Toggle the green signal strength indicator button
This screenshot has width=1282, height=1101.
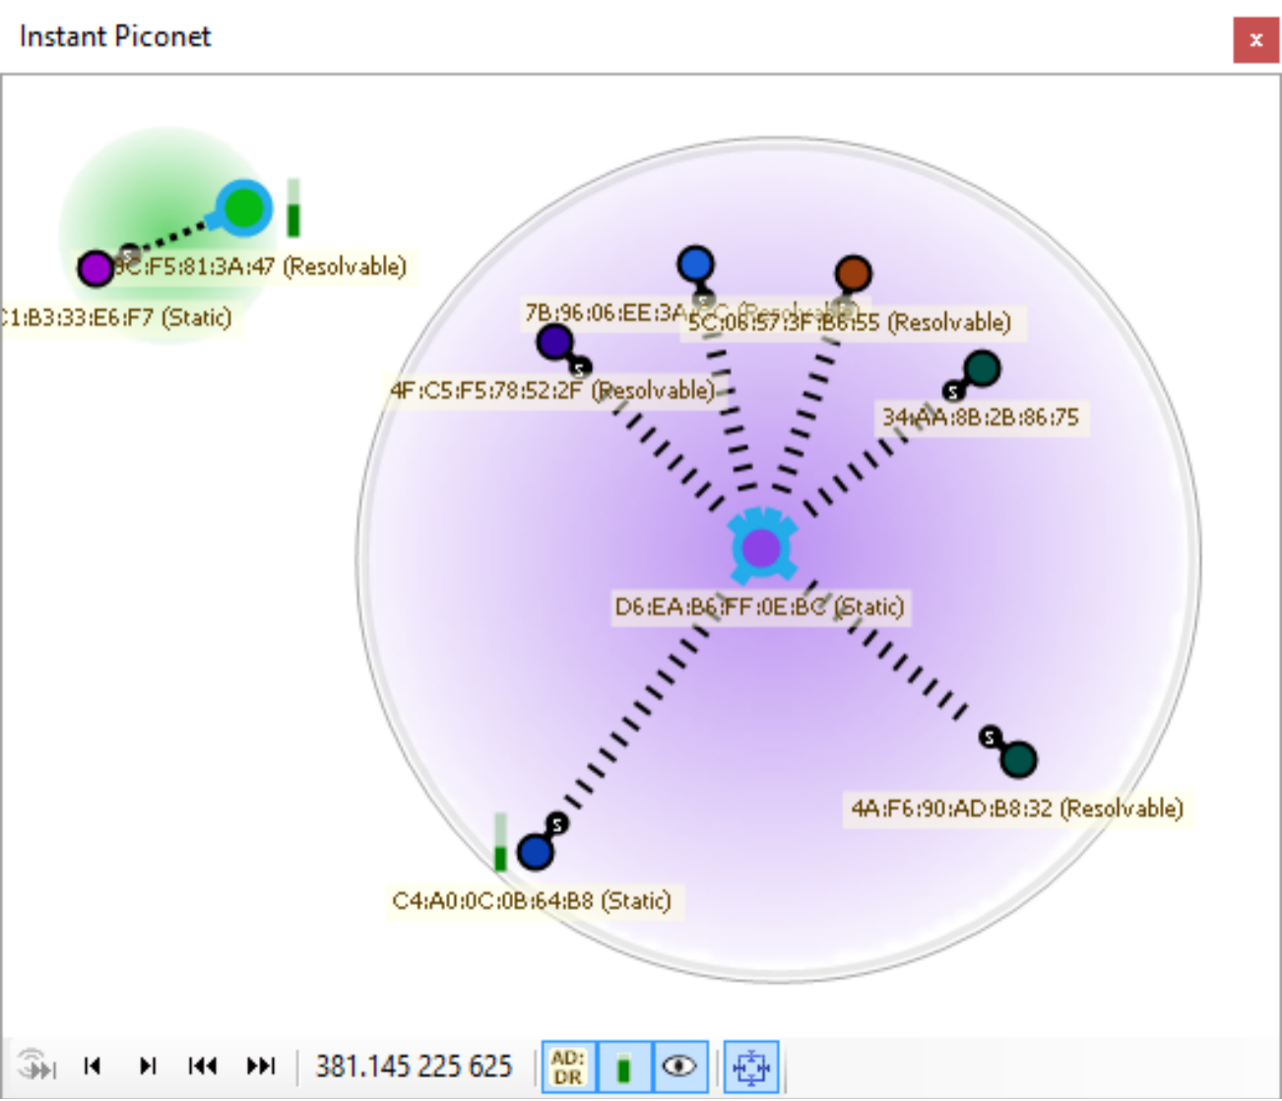[623, 1067]
